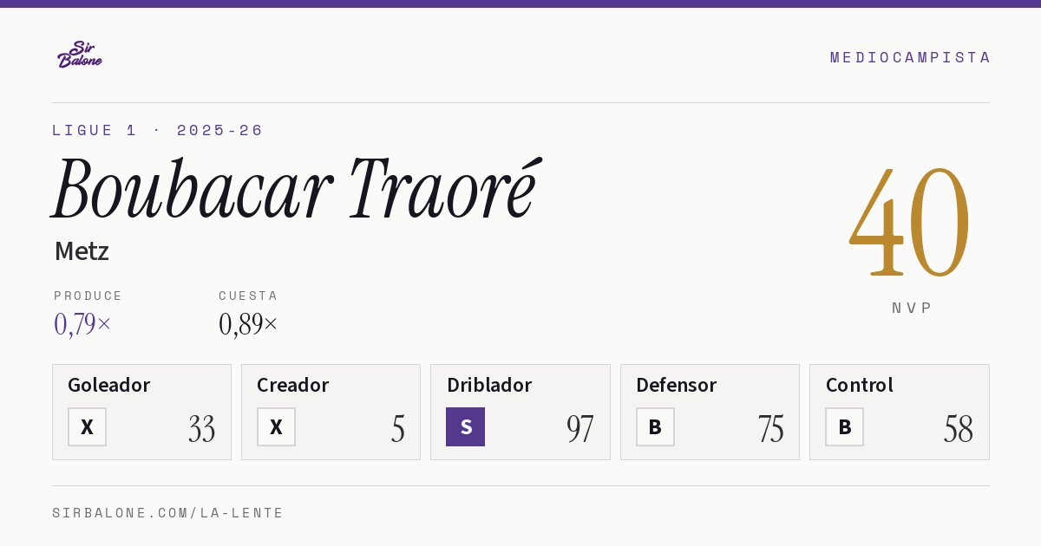Click the Sir Balone logo
1041x546 pixels.
click(80, 55)
